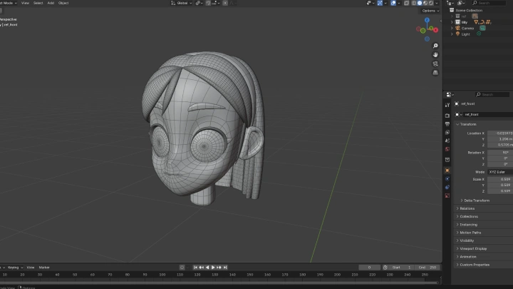The image size is (513, 289).
Task: Click the timeline auto-keying record icon
Action: pos(182,268)
